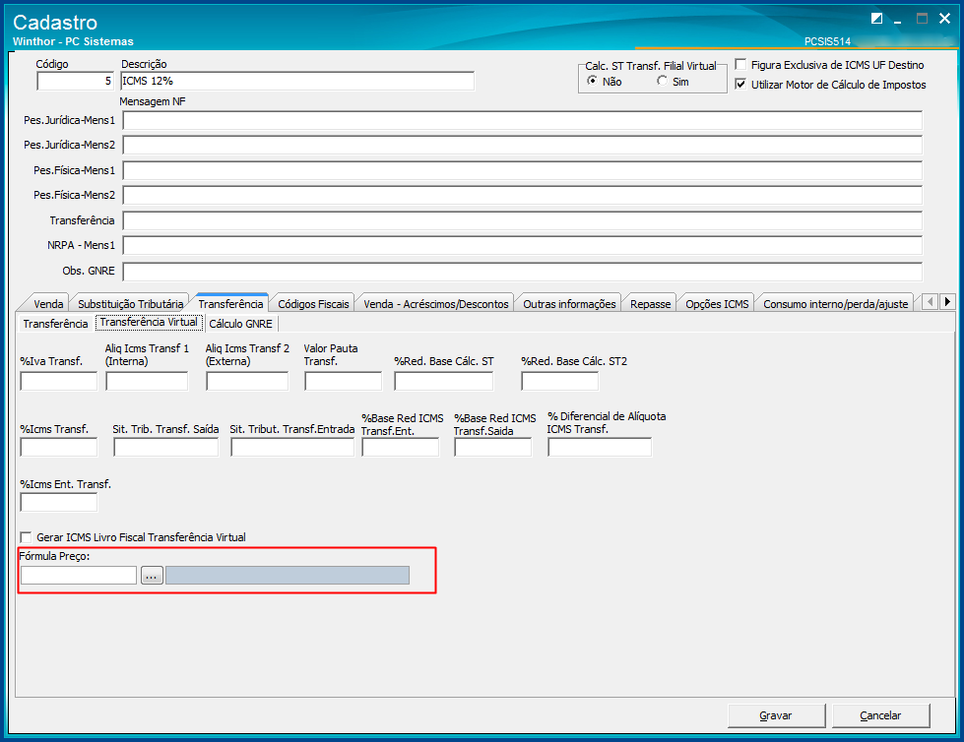The image size is (964, 742).
Task: Select the Transferência sub-tab
Action: click(55, 324)
